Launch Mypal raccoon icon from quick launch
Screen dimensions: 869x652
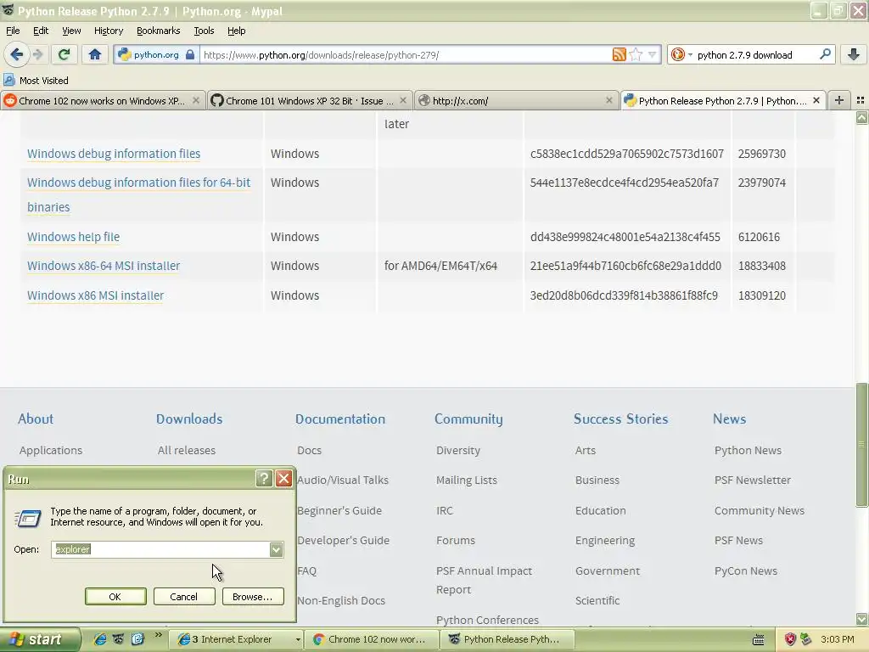tap(119, 639)
